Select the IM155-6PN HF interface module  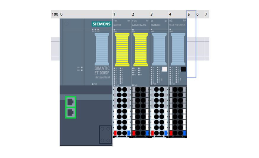coord(86,82)
